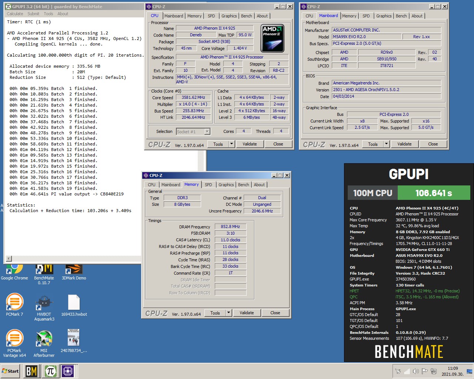Click the BIOS Version 2501 field
The width and height of the screenshot is (474, 379).
click(386, 90)
